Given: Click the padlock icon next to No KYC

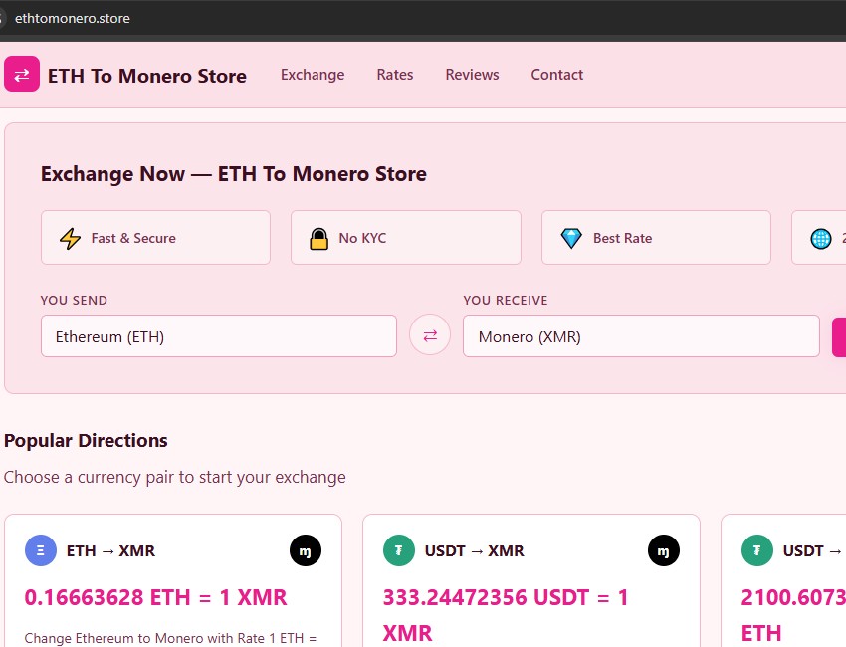Looking at the screenshot, I should pyautogui.click(x=318, y=238).
